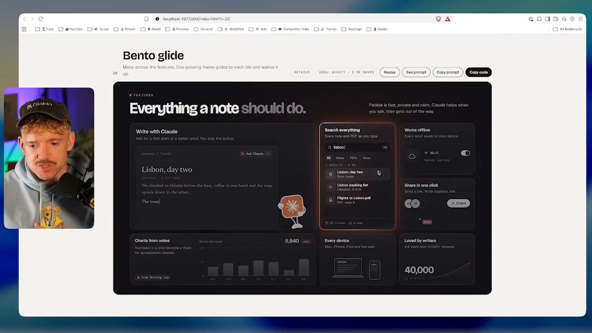Open the Trends bookmark folder
This screenshot has height=333, width=592.
click(x=325, y=29)
